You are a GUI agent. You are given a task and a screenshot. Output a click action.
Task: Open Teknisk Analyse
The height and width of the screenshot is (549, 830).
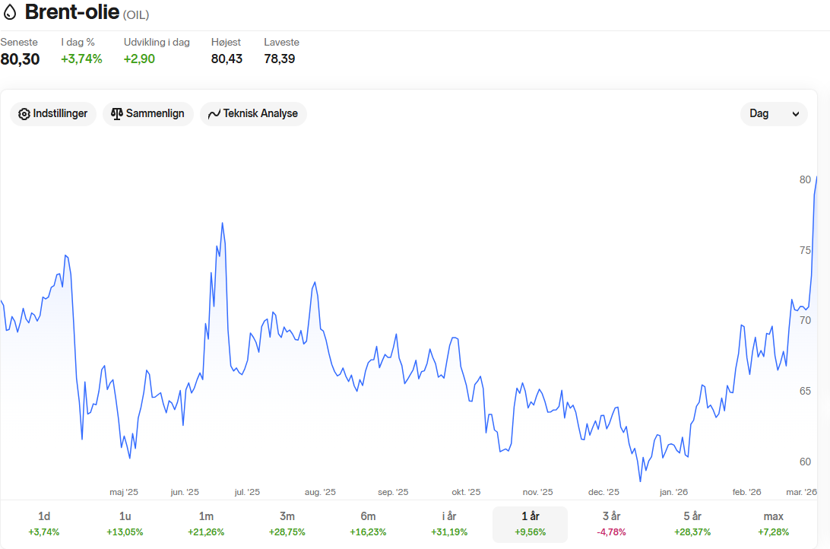point(253,114)
